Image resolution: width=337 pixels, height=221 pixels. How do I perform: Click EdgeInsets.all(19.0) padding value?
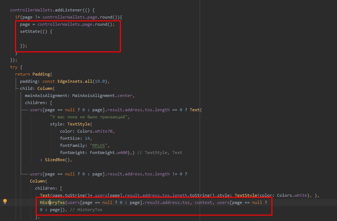click(82, 81)
